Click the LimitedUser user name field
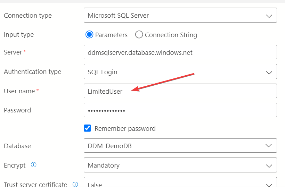 pos(180,91)
